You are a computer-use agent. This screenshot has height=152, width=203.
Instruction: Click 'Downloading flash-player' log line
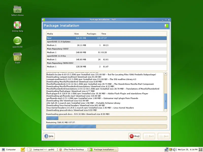[x=71, y=91]
